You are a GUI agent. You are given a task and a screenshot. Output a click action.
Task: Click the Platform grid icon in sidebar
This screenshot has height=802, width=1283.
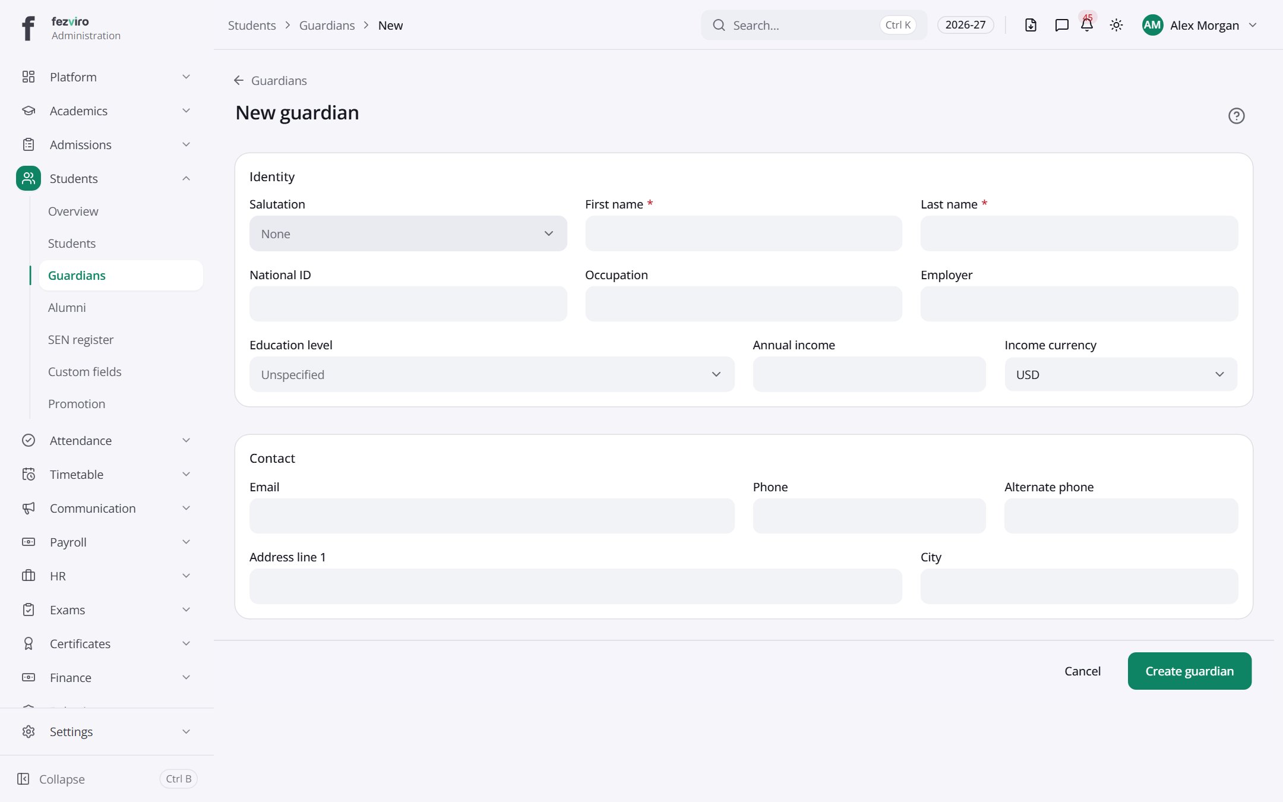(x=29, y=77)
